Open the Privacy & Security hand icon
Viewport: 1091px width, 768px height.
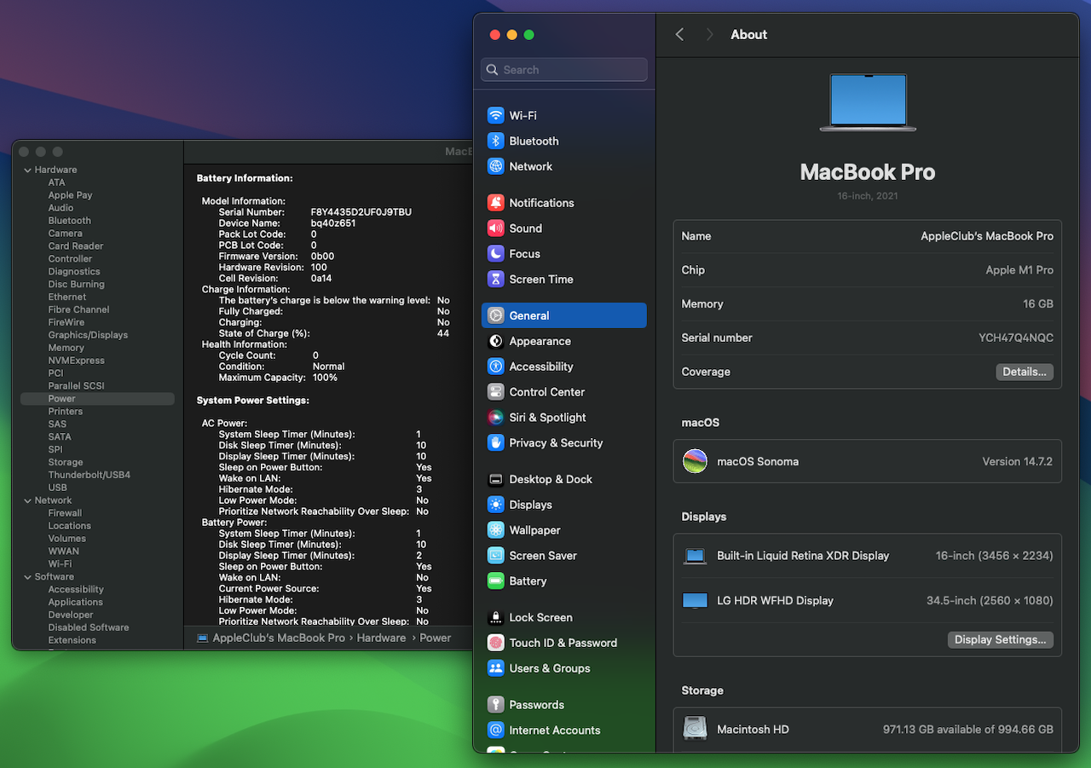coord(495,443)
